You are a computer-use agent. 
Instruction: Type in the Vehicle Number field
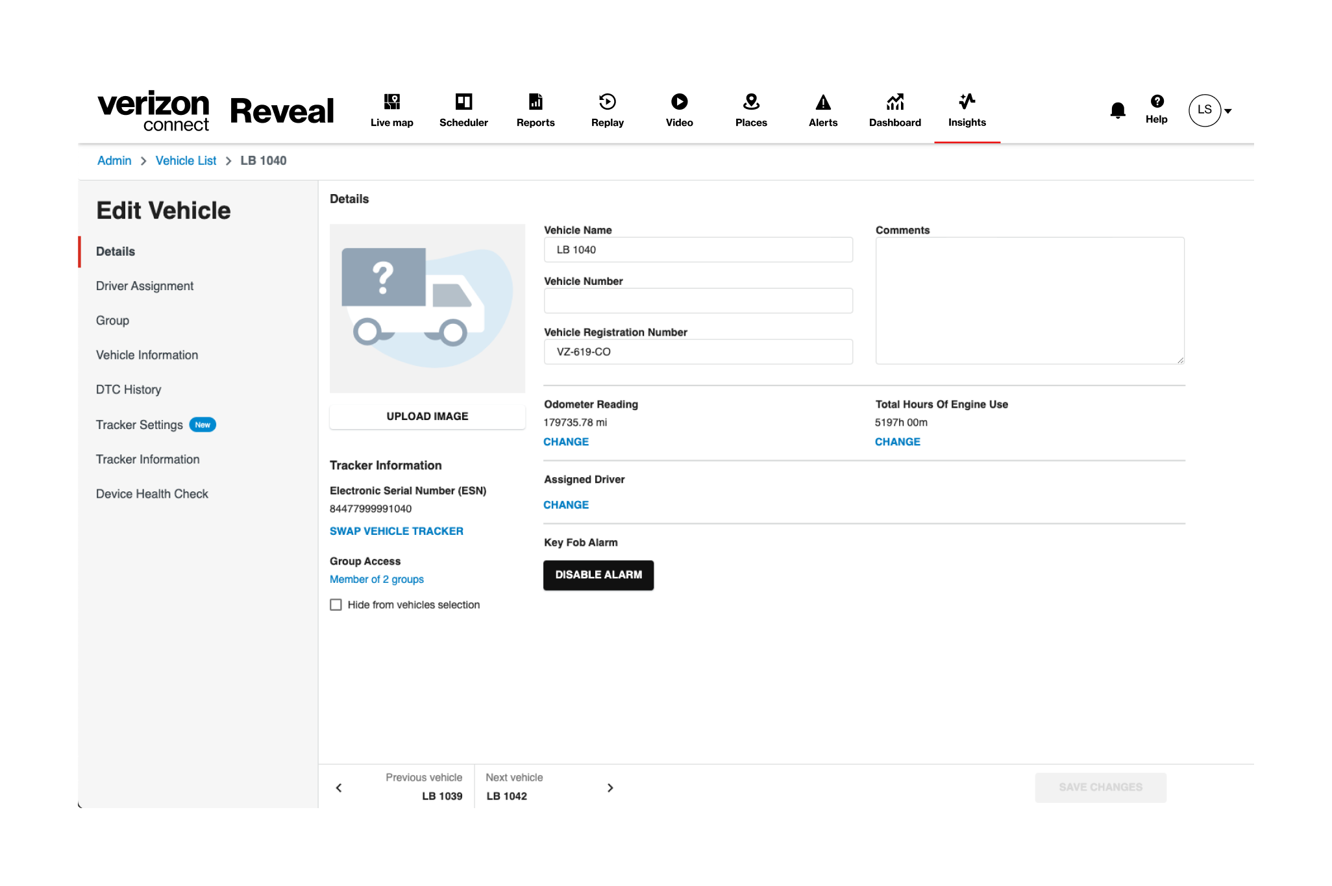coord(698,300)
